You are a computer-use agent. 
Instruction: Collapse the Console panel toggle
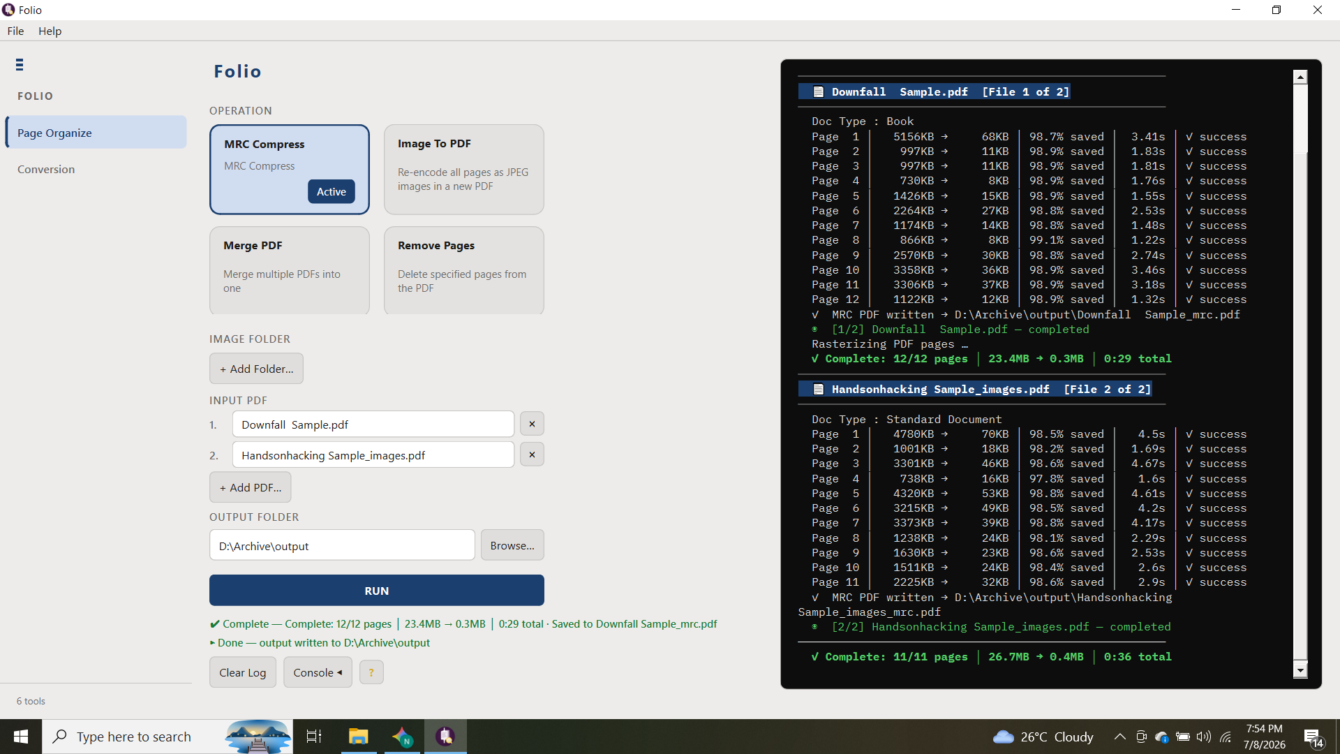[318, 672]
